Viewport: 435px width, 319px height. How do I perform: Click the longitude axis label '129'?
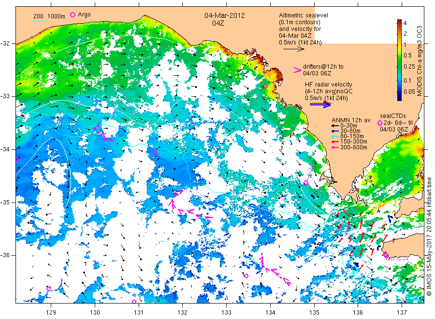tap(51, 313)
